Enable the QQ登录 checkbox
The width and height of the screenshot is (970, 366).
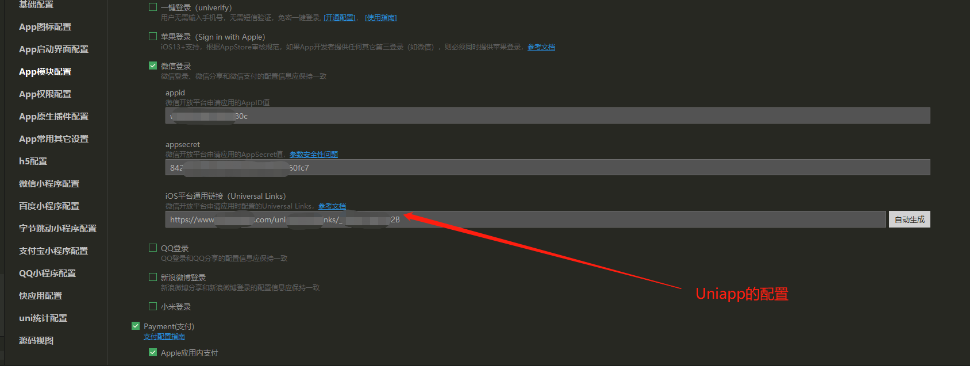tap(153, 248)
